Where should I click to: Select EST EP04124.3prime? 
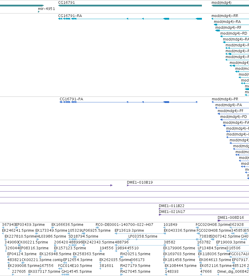tap(22, 254)
